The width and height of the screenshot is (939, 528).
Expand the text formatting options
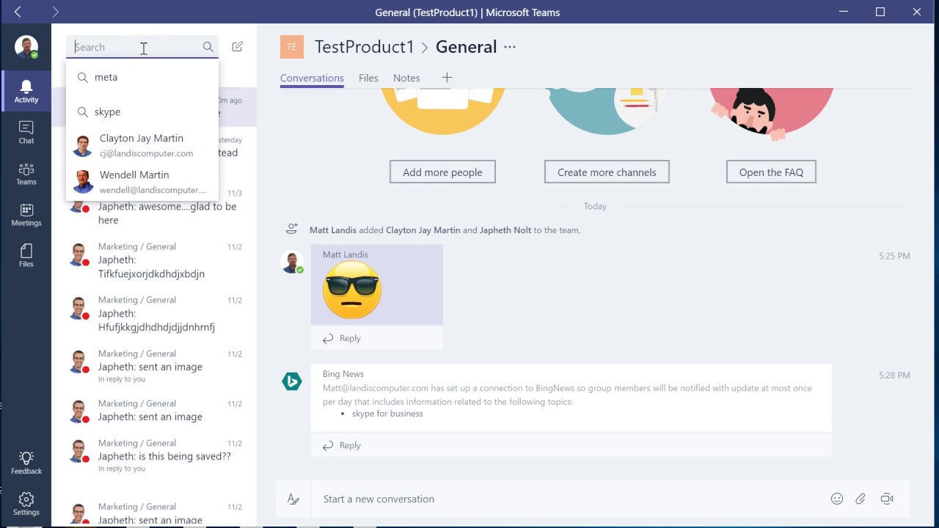[x=293, y=499]
